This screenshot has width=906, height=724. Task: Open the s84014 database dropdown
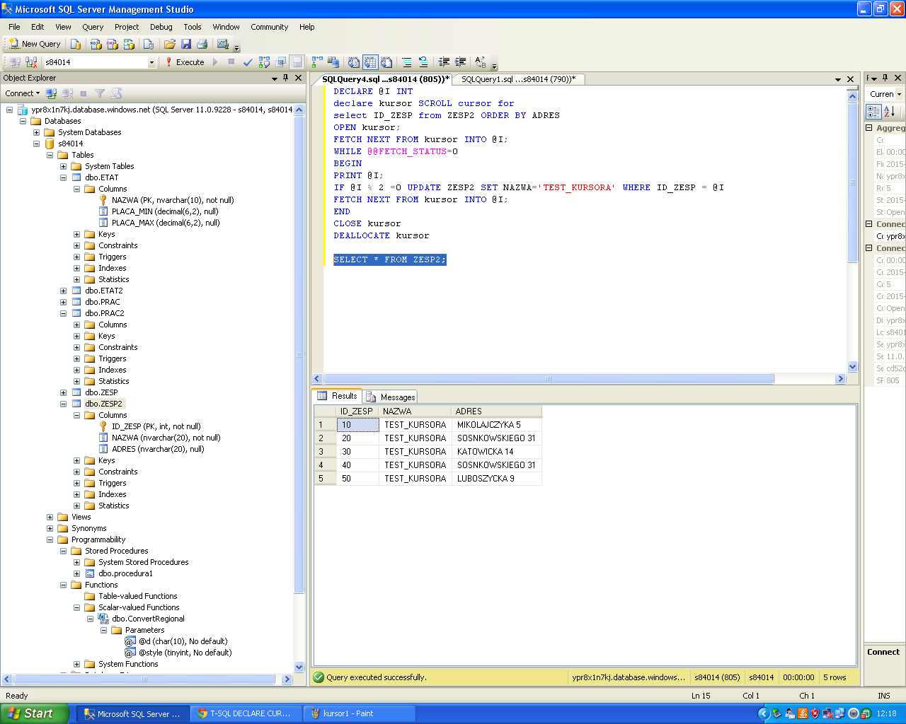(151, 62)
